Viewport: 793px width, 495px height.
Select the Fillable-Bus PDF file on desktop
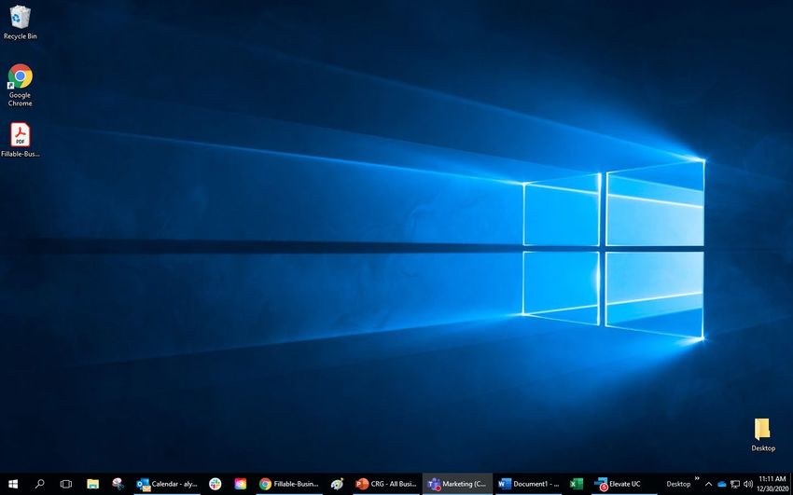[20, 140]
